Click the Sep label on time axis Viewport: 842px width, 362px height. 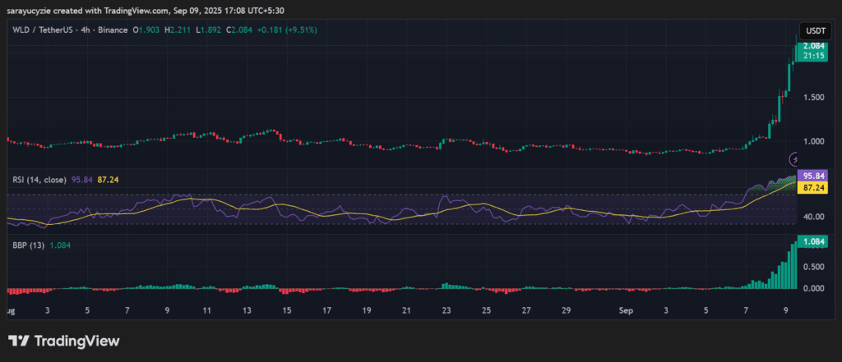point(626,310)
